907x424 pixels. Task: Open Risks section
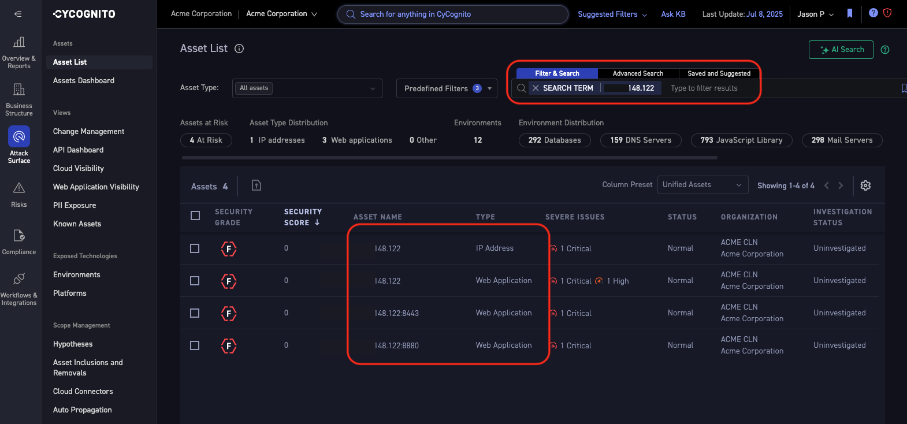(19, 195)
